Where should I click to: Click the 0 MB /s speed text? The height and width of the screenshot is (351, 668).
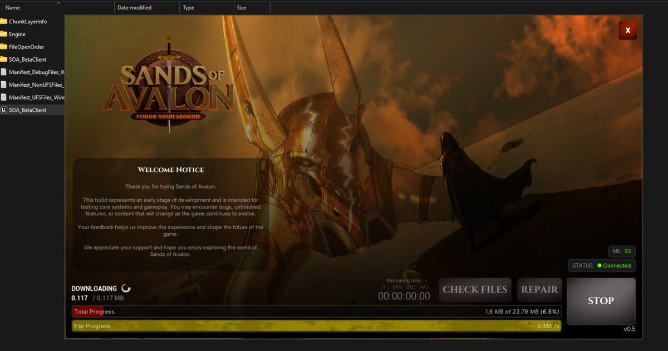click(x=548, y=326)
